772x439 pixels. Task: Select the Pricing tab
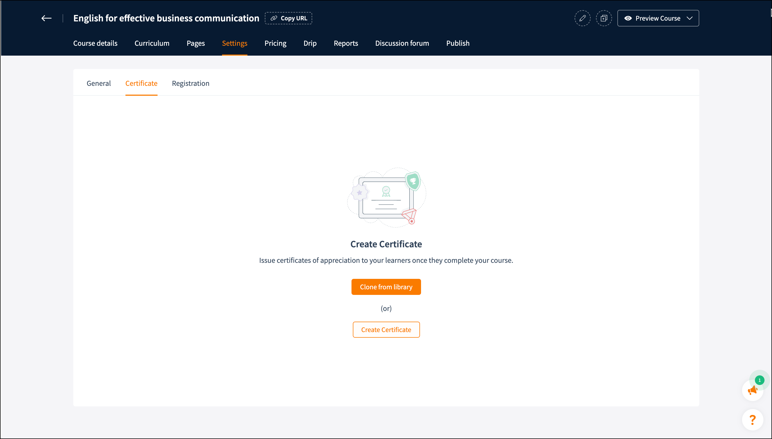pyautogui.click(x=275, y=43)
